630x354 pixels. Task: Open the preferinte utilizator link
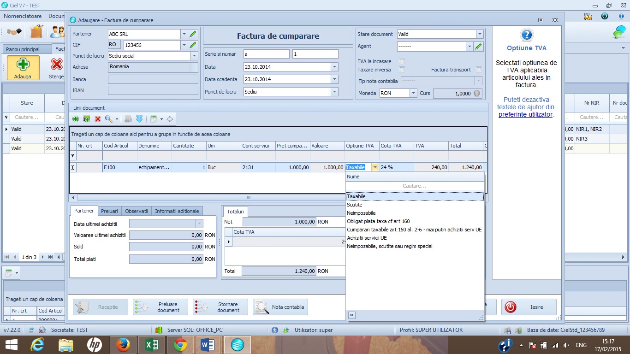tap(525, 114)
